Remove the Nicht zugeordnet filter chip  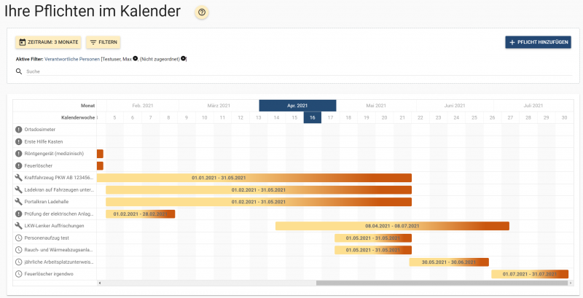184,58
